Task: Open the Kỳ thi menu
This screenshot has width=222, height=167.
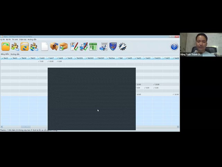Action: click(x=3, y=39)
